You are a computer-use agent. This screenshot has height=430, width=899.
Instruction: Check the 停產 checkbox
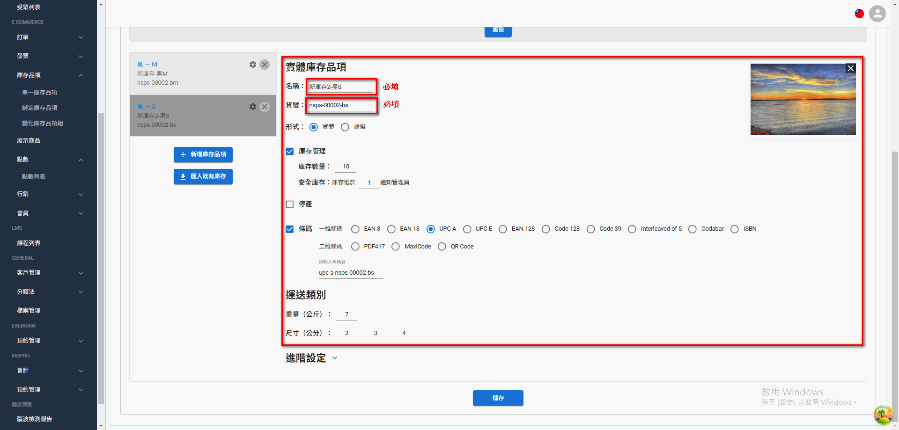(290, 204)
